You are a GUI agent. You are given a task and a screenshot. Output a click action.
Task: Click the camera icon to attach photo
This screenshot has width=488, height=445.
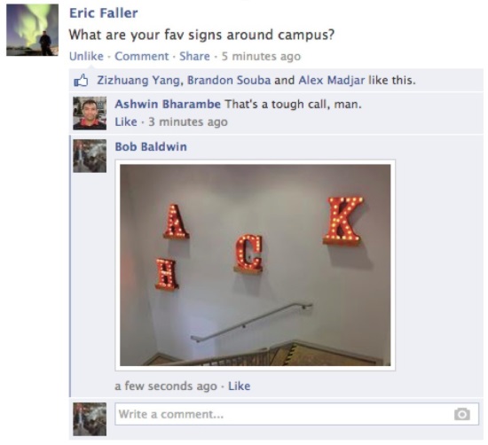(462, 414)
